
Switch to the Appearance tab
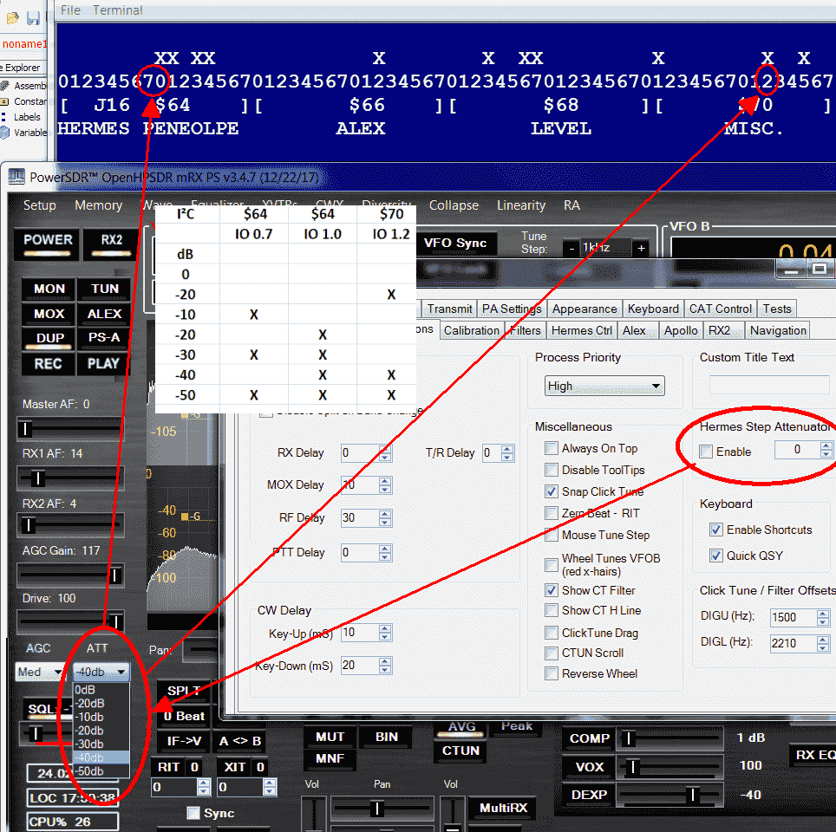click(585, 309)
